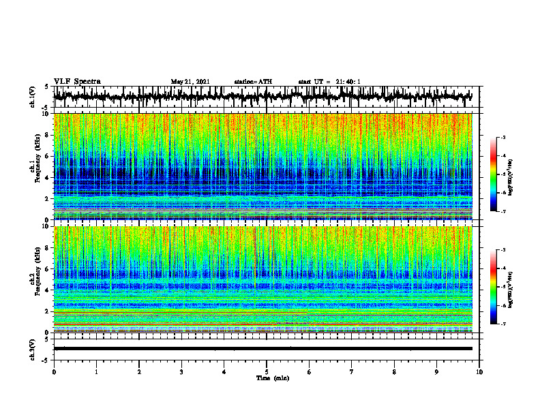Image resolution: width=540 pixels, height=417 pixels.
Task: Click time axis tick label 3
Action: pos(181,372)
